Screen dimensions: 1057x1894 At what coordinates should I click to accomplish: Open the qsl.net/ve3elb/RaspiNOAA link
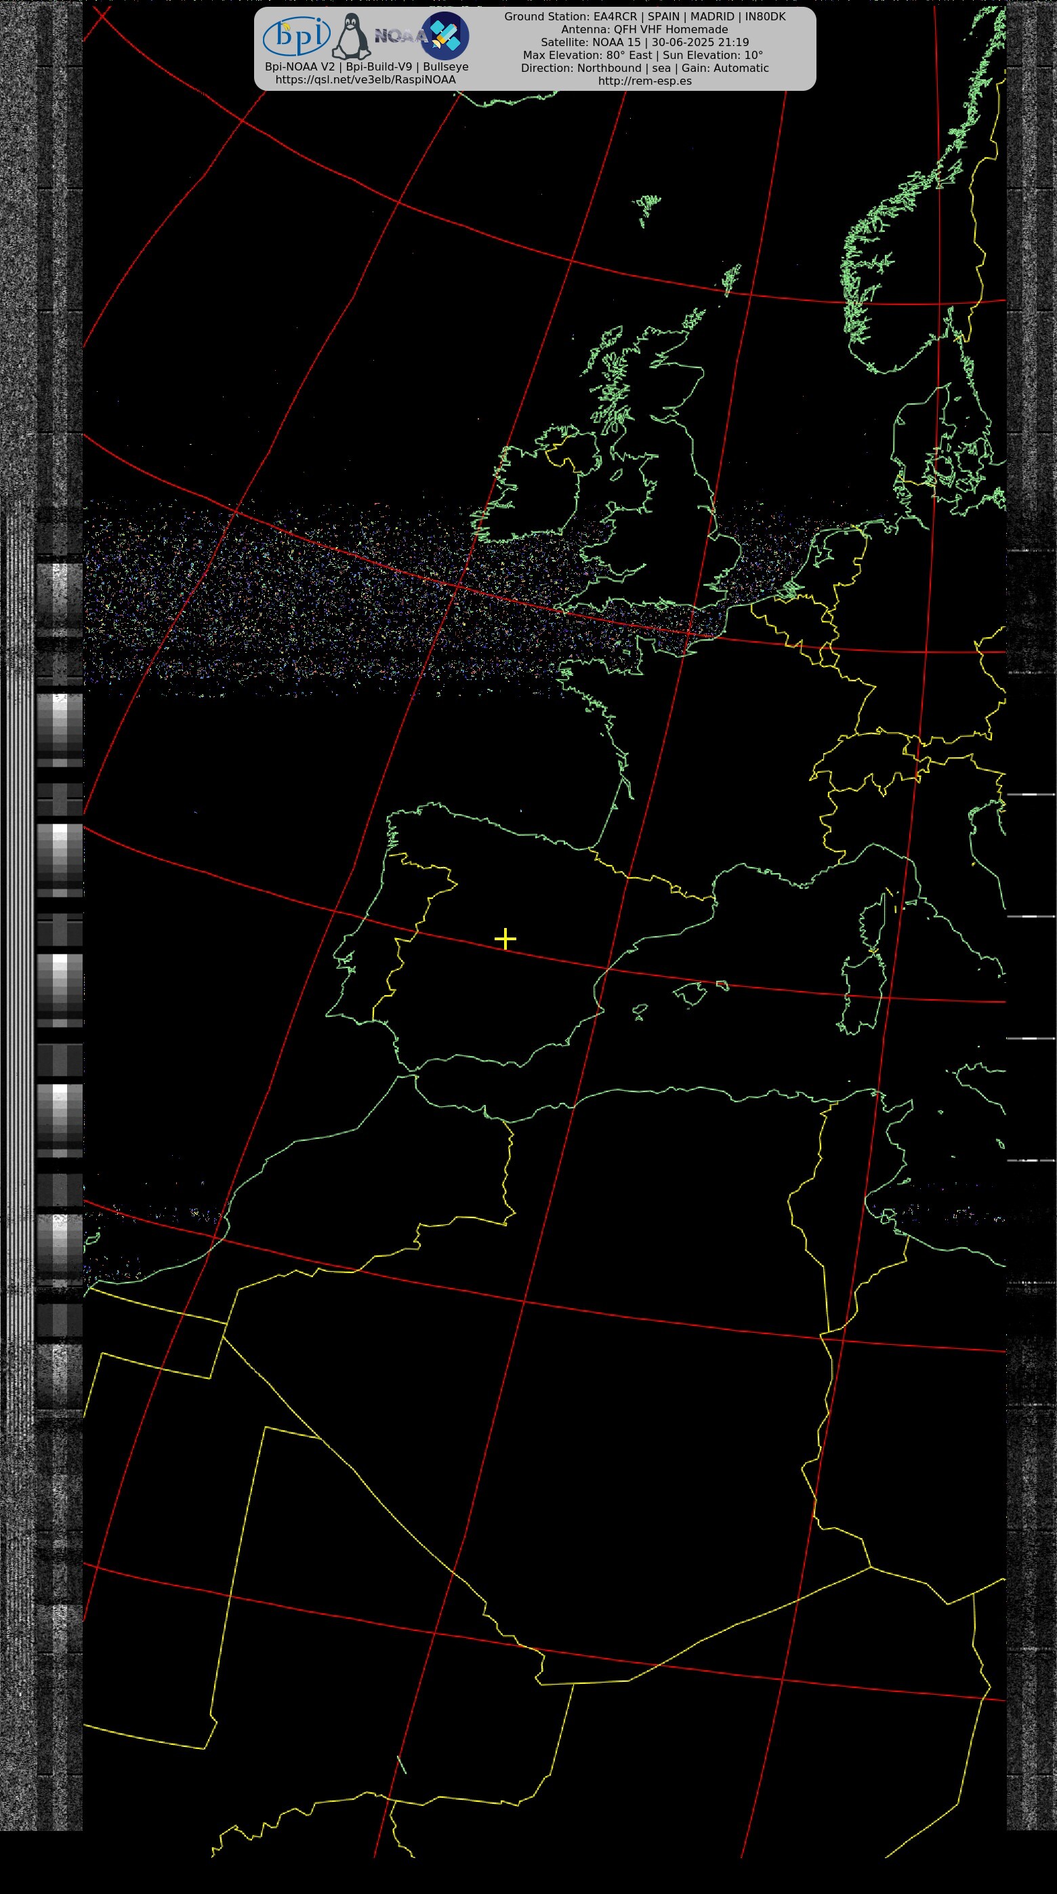coord(365,79)
